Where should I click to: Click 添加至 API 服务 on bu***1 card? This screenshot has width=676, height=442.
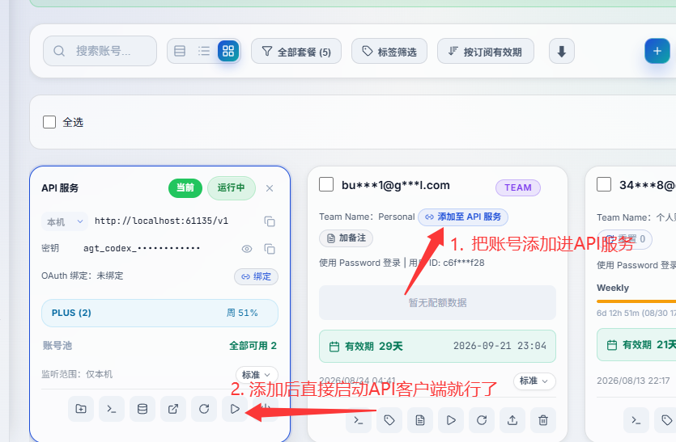click(x=463, y=217)
